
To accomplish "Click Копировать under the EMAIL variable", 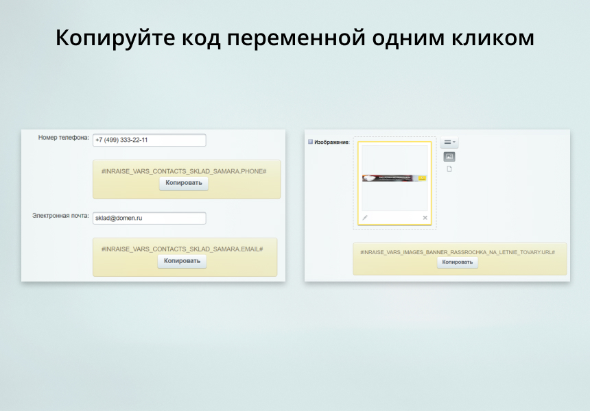I will pos(183,260).
